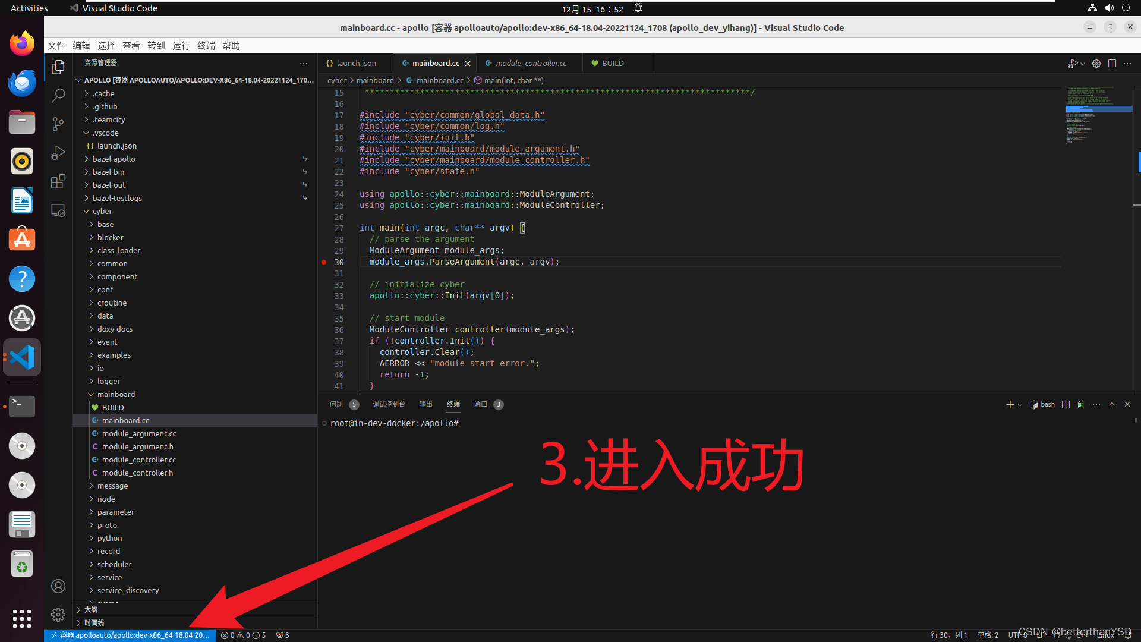Viewport: 1141px width, 642px height.
Task: Open launch.json in file tree
Action: click(x=195, y=146)
